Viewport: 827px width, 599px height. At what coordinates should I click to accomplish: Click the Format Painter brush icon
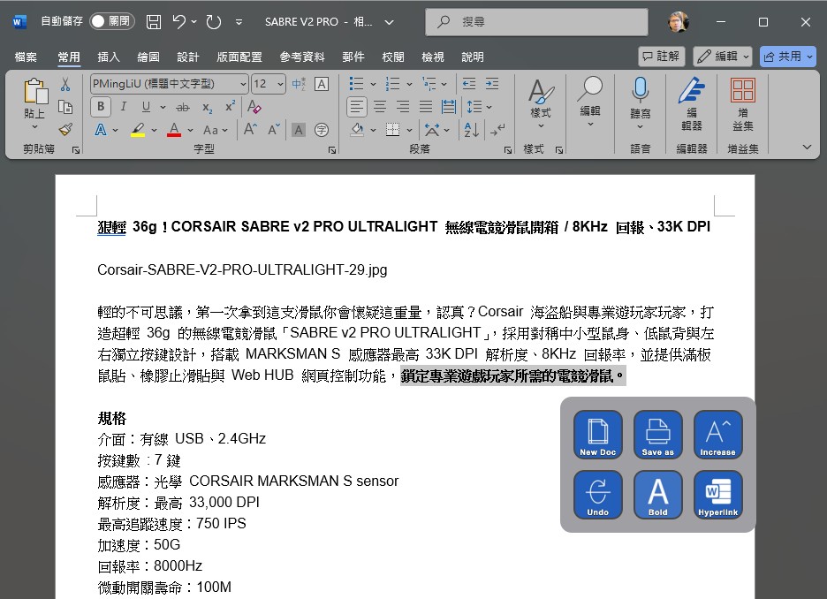coord(65,129)
